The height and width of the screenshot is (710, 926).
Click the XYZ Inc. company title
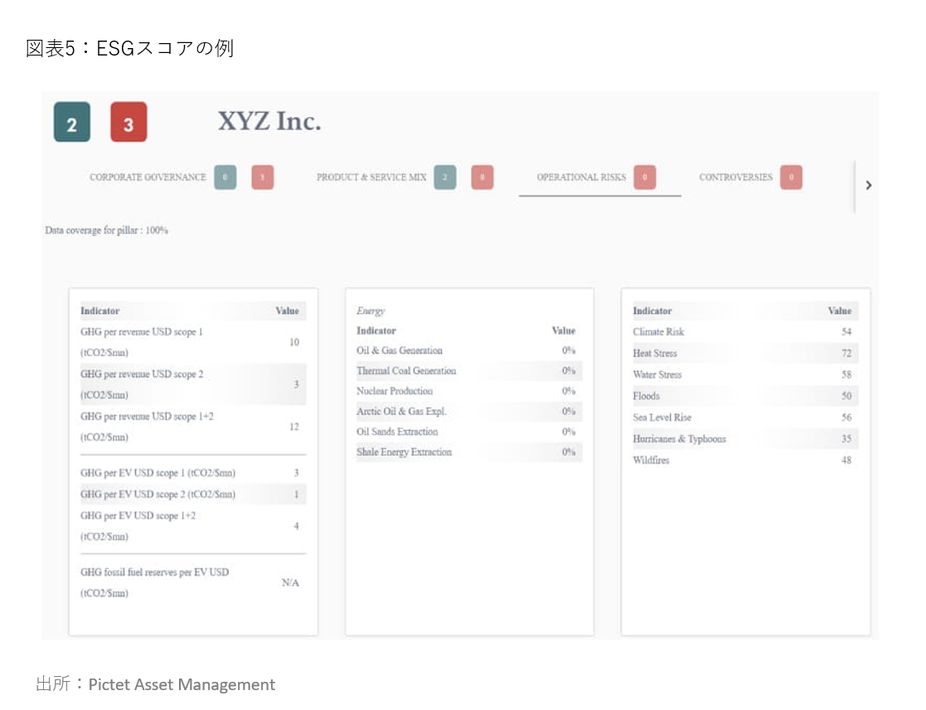(x=269, y=122)
